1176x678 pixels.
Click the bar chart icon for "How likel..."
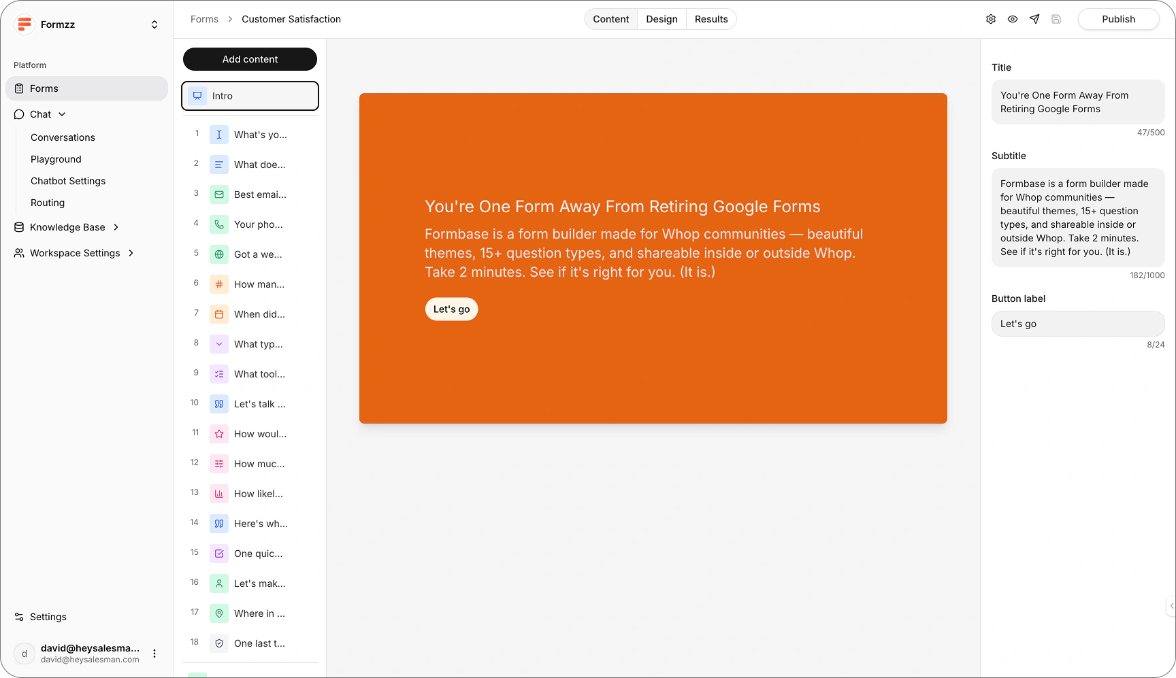coord(218,493)
